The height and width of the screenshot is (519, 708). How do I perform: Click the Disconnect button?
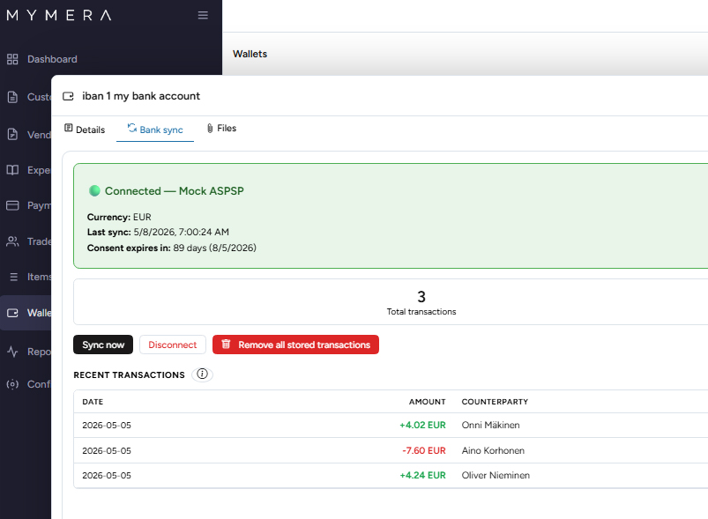(173, 345)
